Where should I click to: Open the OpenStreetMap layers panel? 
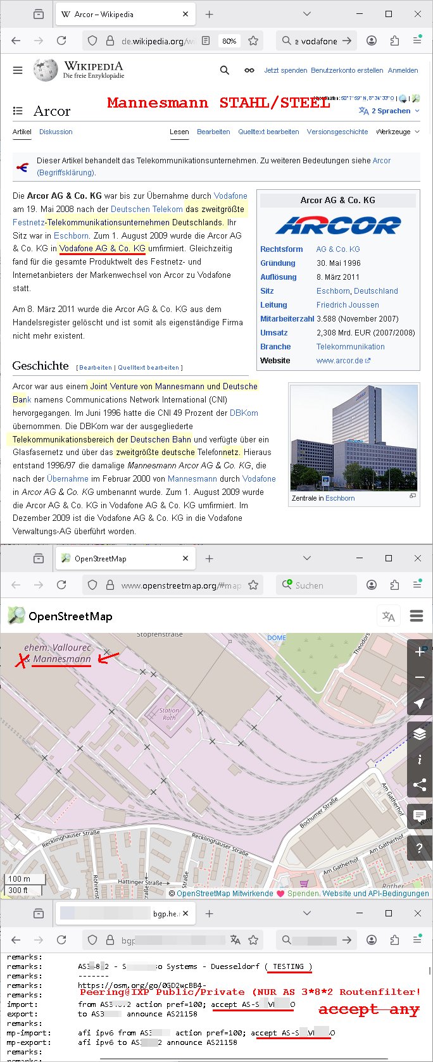click(x=419, y=734)
